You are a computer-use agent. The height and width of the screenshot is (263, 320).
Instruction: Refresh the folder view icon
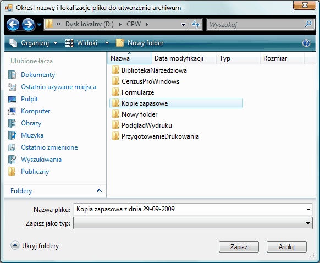pos(196,25)
